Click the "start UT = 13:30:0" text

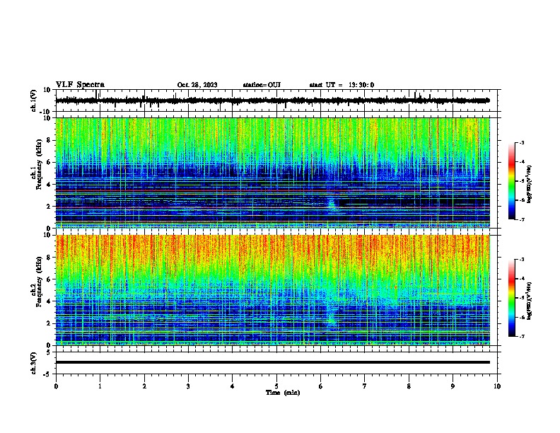click(342, 85)
